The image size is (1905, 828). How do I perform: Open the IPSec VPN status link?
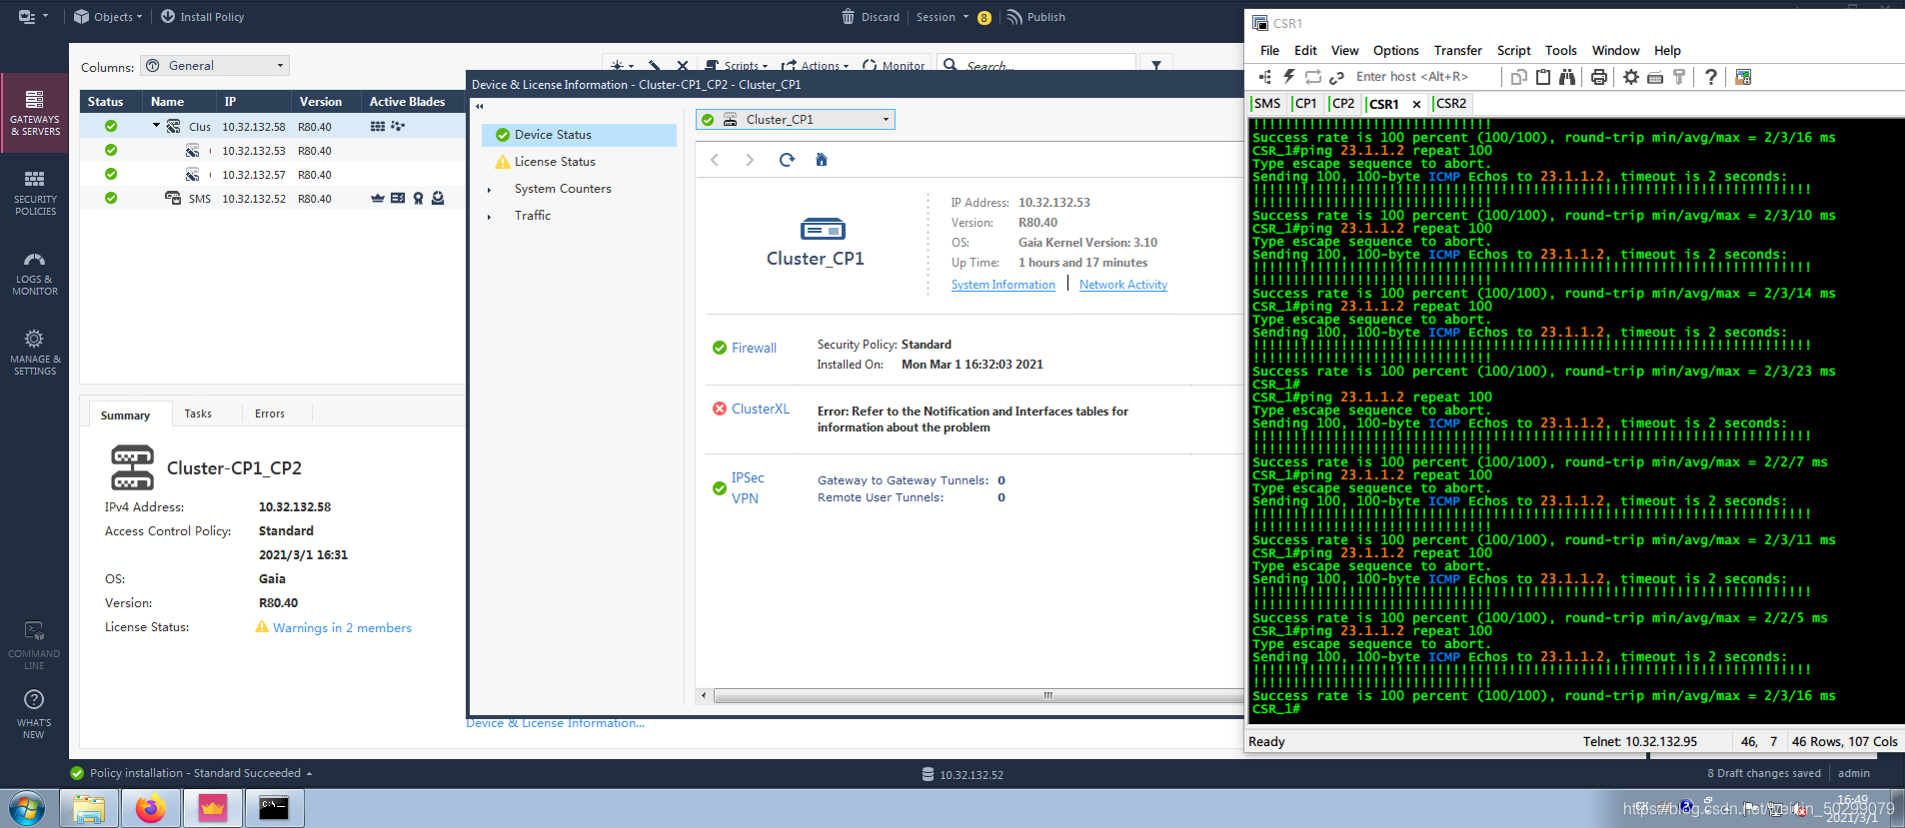(747, 488)
